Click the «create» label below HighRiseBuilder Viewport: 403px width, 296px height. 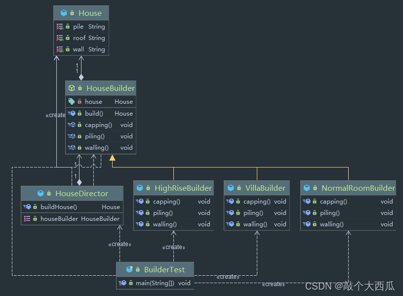coord(173,247)
